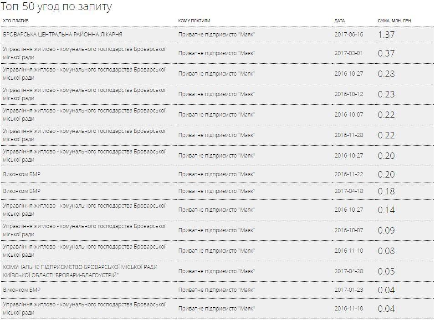Click the БРОВАРИ-БЛАГОУСТРІЙ communal enterprise payer
Image resolution: width=435 pixels, height=320 pixels.
[x=80, y=271]
